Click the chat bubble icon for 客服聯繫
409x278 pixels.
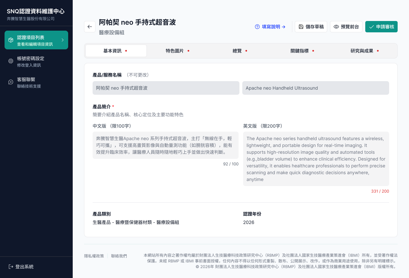tap(11, 82)
